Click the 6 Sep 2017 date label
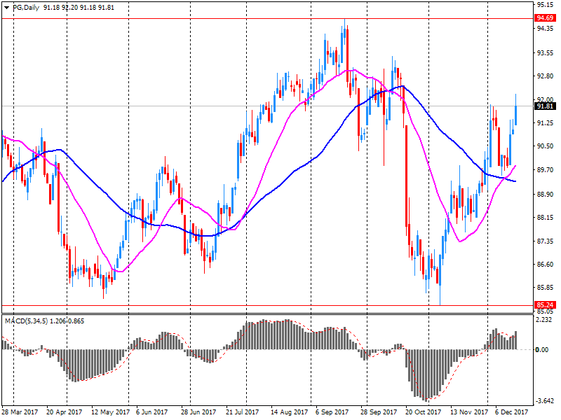The height and width of the screenshot is (420, 561). 332,412
